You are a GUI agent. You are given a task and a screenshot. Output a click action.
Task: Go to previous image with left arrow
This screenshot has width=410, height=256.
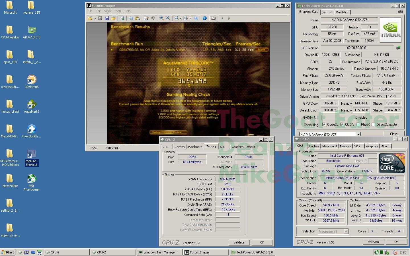coord(222,18)
